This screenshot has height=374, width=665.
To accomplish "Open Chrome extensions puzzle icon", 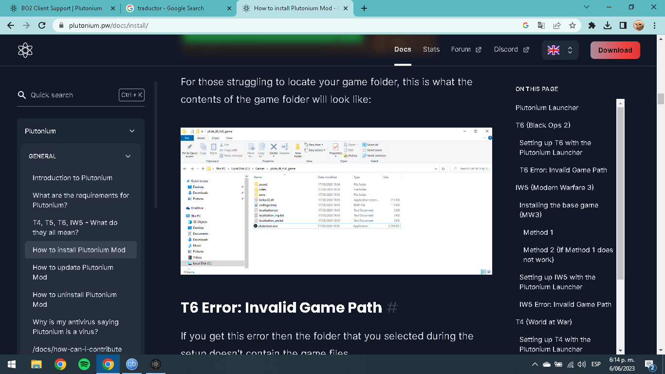I will (x=592, y=25).
